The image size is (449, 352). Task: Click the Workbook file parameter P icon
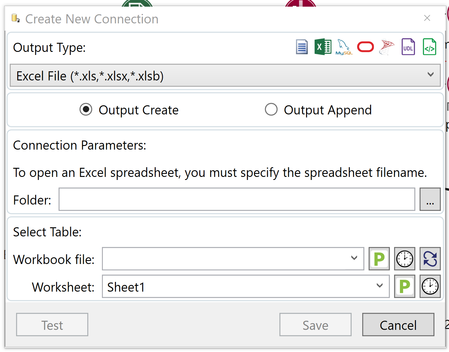(379, 259)
